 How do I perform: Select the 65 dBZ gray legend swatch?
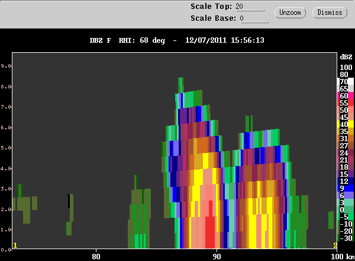[346, 88]
